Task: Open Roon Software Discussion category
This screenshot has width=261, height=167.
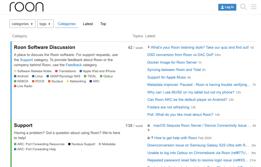Action: coord(45,47)
